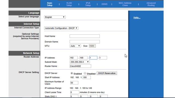This screenshot has width=175, height=98.
Task: Expand the Subnet Mask dropdown
Action: point(80,62)
